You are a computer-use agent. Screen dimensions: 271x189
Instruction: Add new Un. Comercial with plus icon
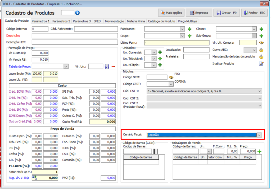point(160,52)
